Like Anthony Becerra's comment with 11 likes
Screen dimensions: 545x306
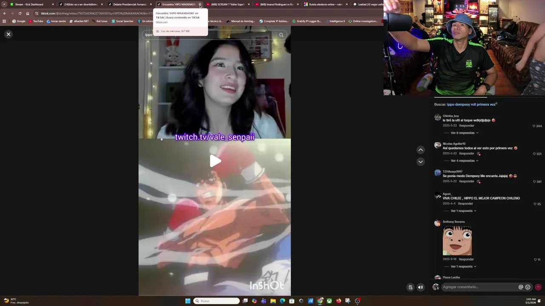coord(535,259)
